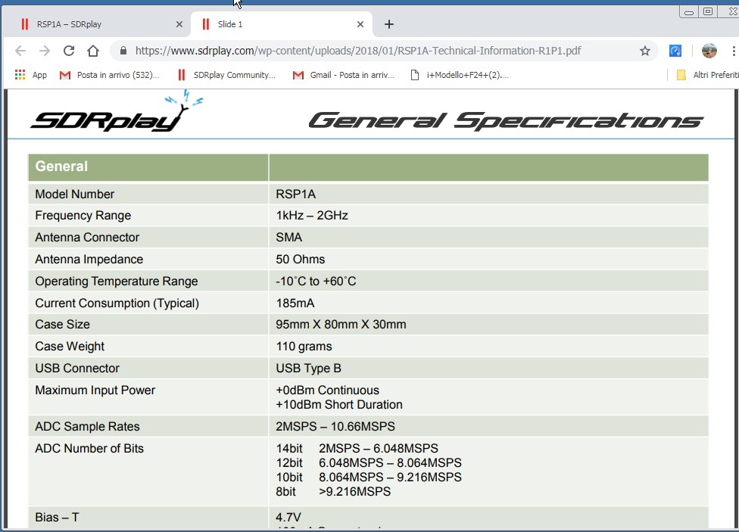Close the Slide 1 tab

coord(360,24)
